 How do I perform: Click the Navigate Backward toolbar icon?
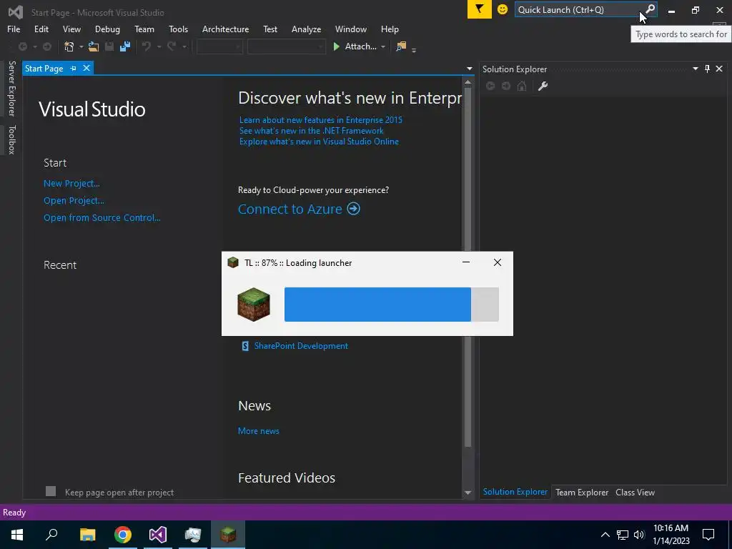click(22, 46)
